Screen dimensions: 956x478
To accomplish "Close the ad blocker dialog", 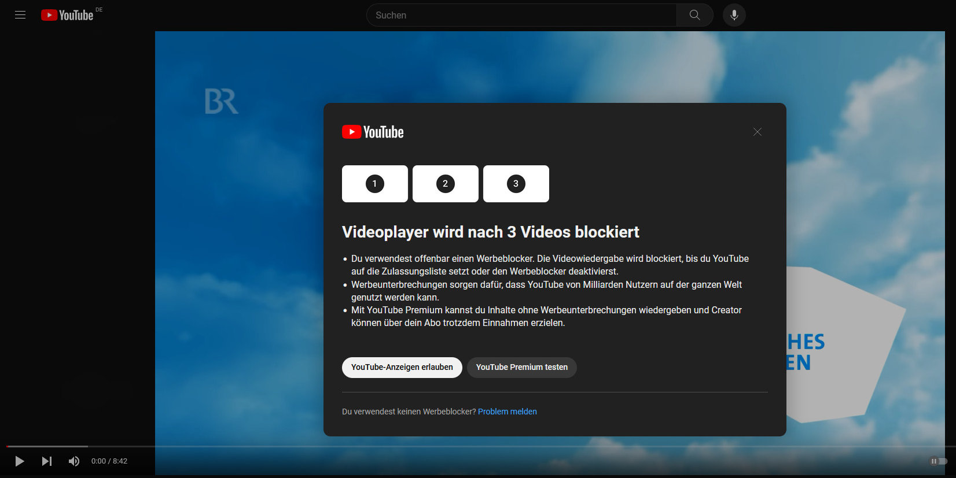I will click(x=757, y=132).
